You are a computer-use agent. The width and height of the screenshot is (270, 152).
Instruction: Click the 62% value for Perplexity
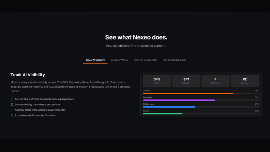click(x=257, y=98)
